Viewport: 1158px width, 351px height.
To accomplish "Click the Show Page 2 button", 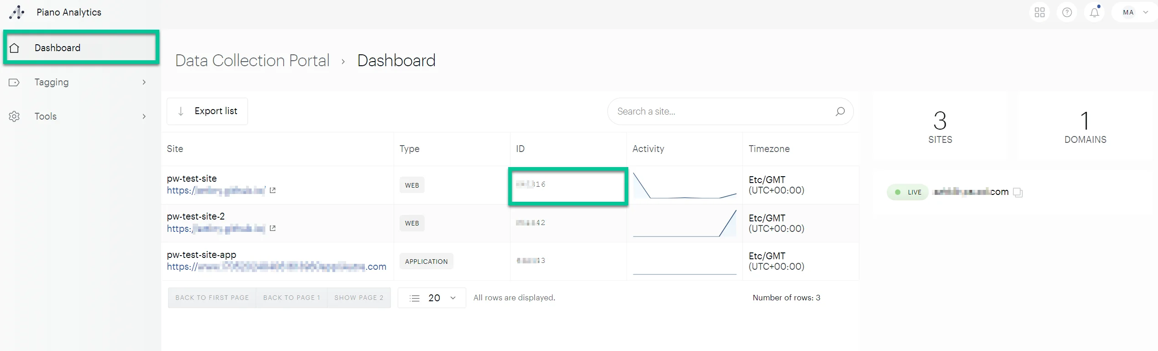I will pyautogui.click(x=358, y=298).
